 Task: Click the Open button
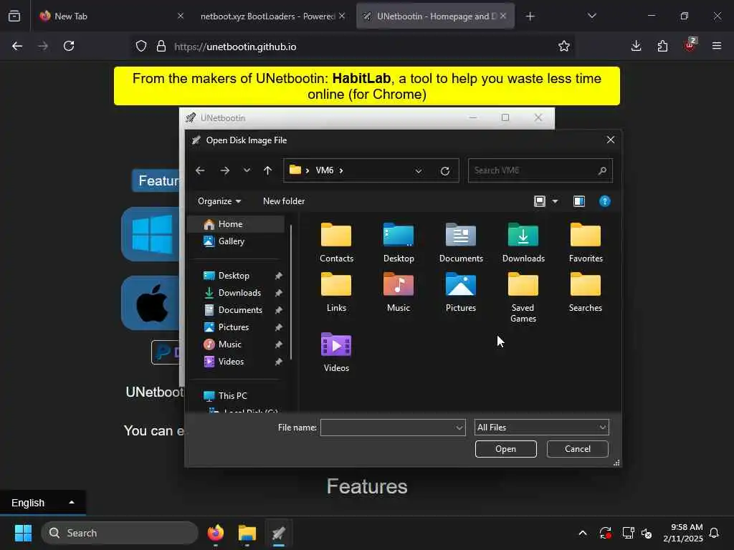(505, 449)
